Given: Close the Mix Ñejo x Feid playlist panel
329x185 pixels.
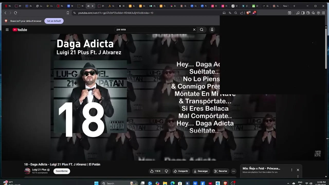Looking at the screenshot, I should (298, 170).
